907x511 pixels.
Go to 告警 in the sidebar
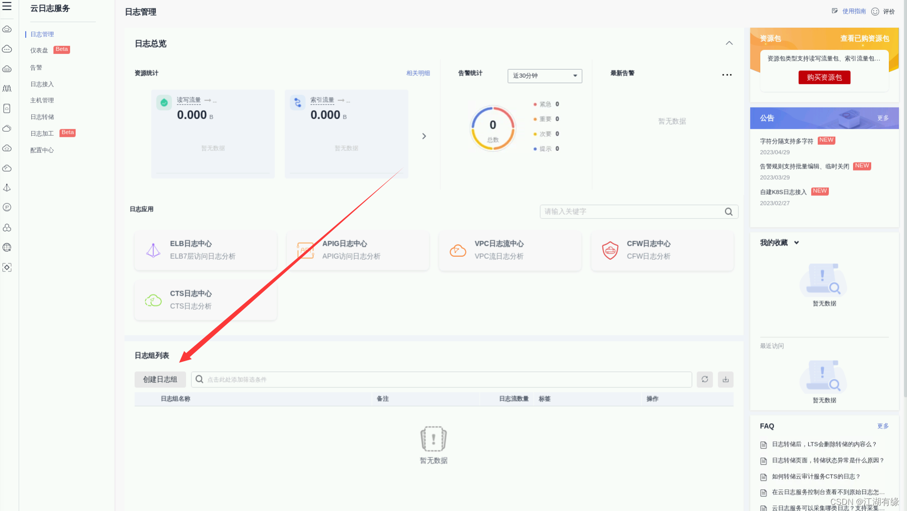(36, 68)
